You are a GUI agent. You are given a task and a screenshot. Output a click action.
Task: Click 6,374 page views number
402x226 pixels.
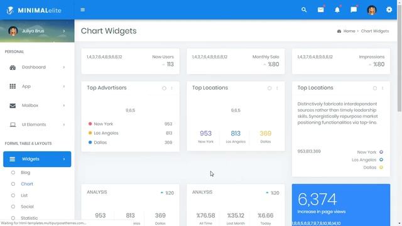(317, 199)
